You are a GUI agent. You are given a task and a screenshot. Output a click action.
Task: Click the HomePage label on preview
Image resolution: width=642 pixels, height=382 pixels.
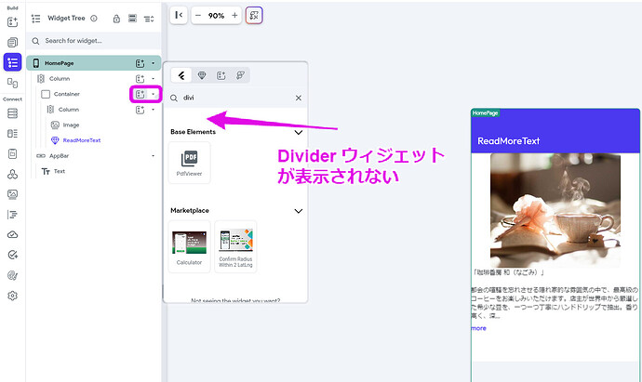coord(485,113)
